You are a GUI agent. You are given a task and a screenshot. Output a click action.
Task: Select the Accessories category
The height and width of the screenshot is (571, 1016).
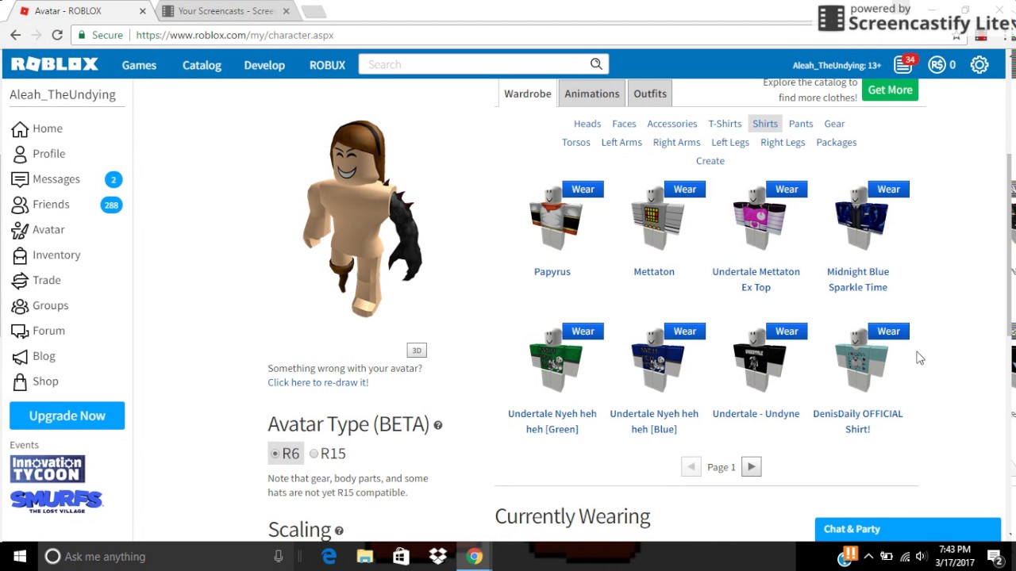point(672,124)
